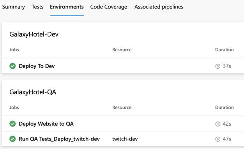Viewport: 244px width, 149px height.
Task: Click the clock icon beside 47s
Action: 218,139
